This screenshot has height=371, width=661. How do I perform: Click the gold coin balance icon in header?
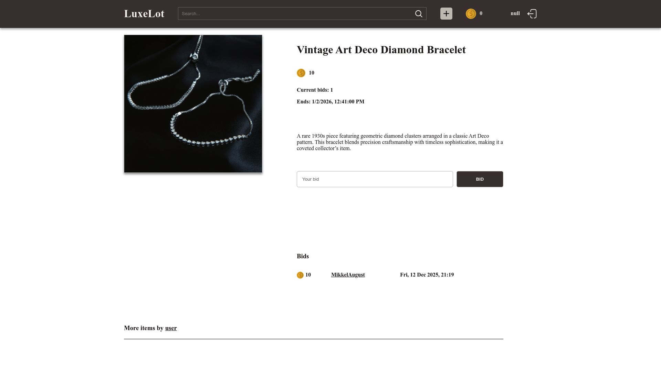(x=471, y=14)
